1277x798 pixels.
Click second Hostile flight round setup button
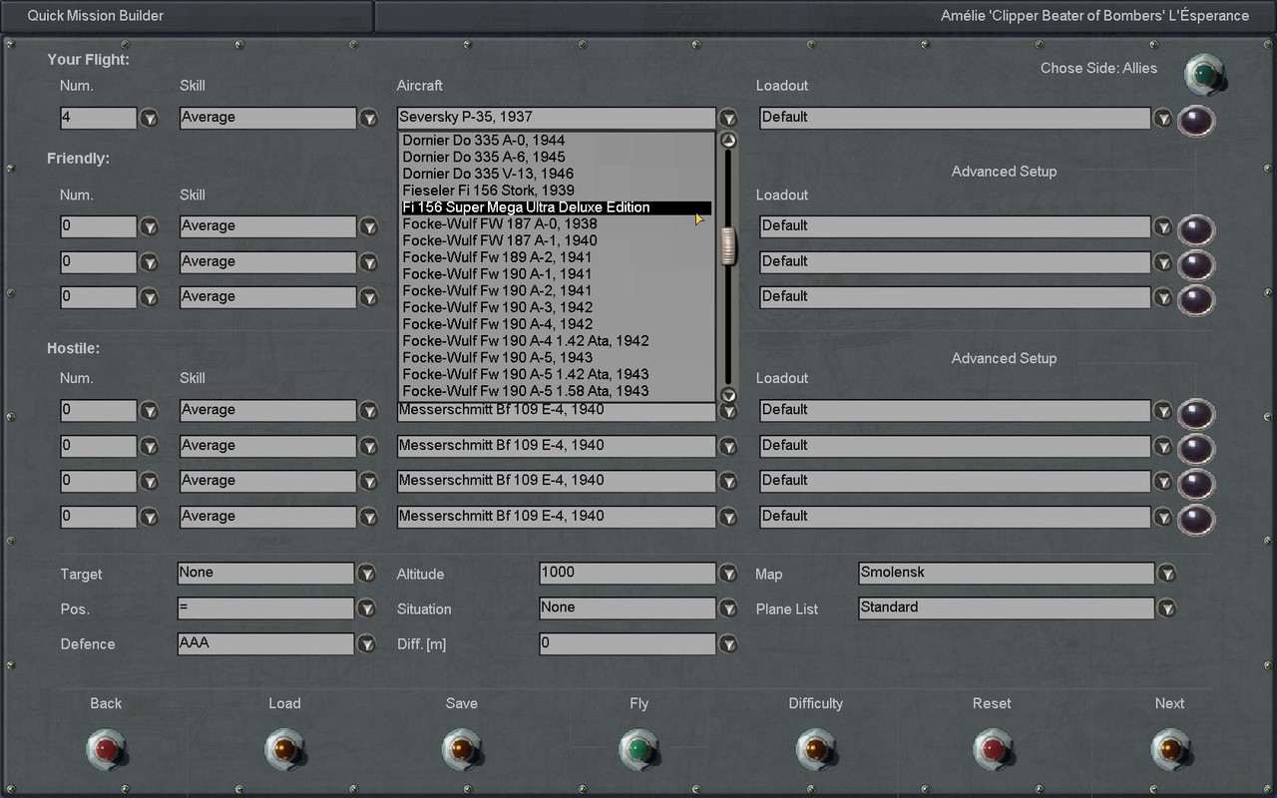pos(1196,449)
